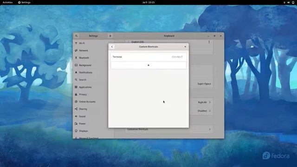Click the volume icon in top bar
The width and height of the screenshot is (297, 167).
pos(289,2)
